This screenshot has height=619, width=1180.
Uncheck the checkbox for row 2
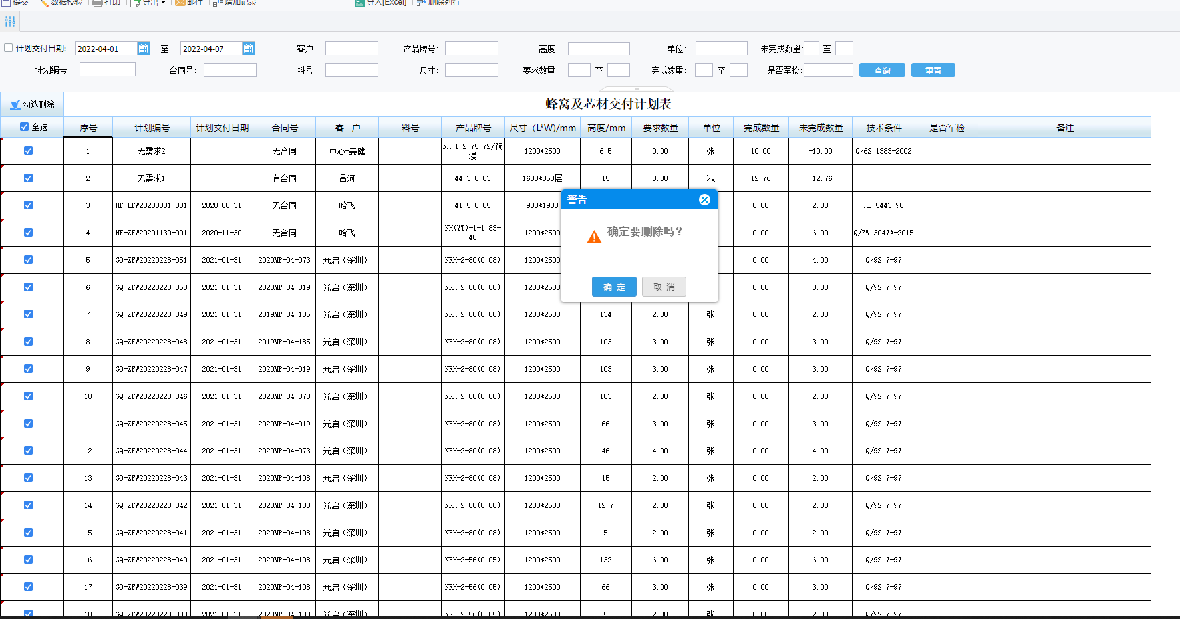point(28,178)
